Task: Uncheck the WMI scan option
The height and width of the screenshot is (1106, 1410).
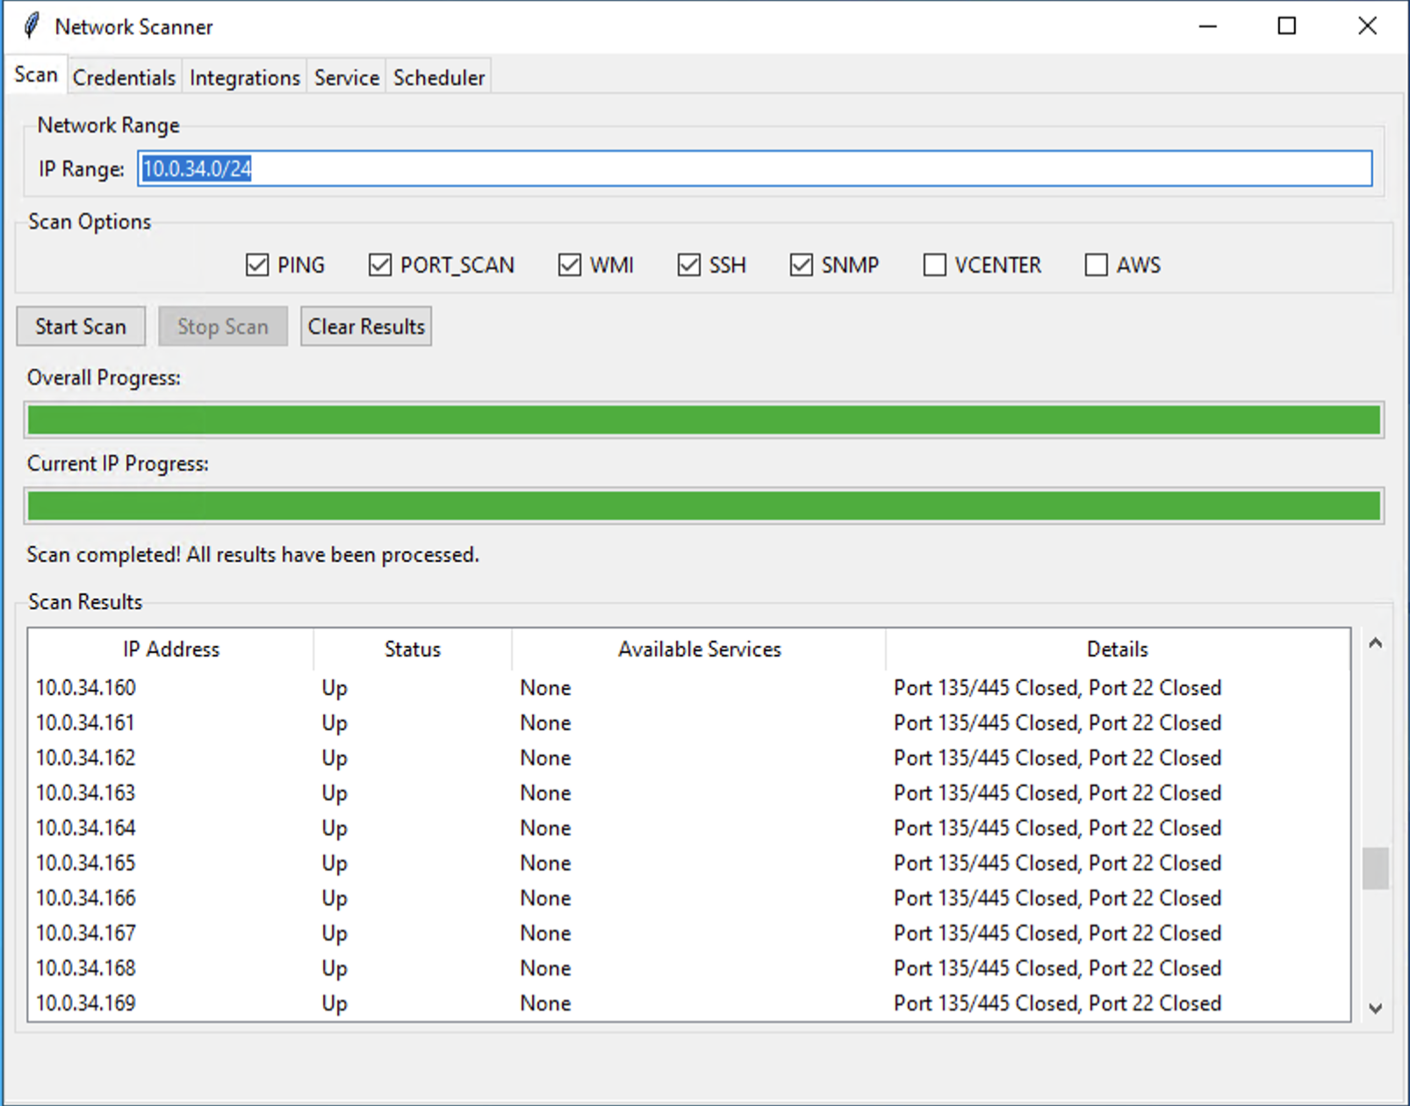Action: pos(570,265)
